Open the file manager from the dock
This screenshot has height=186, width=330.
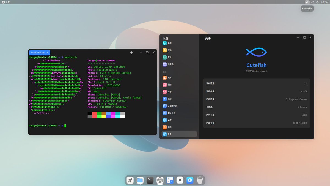[x=140, y=180]
